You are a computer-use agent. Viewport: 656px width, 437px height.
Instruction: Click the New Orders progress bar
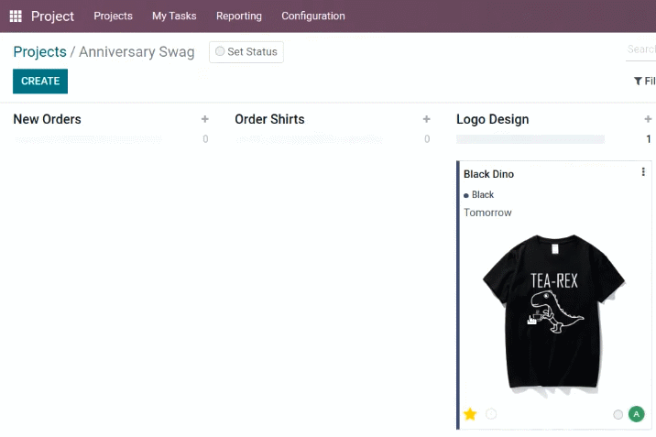87,139
